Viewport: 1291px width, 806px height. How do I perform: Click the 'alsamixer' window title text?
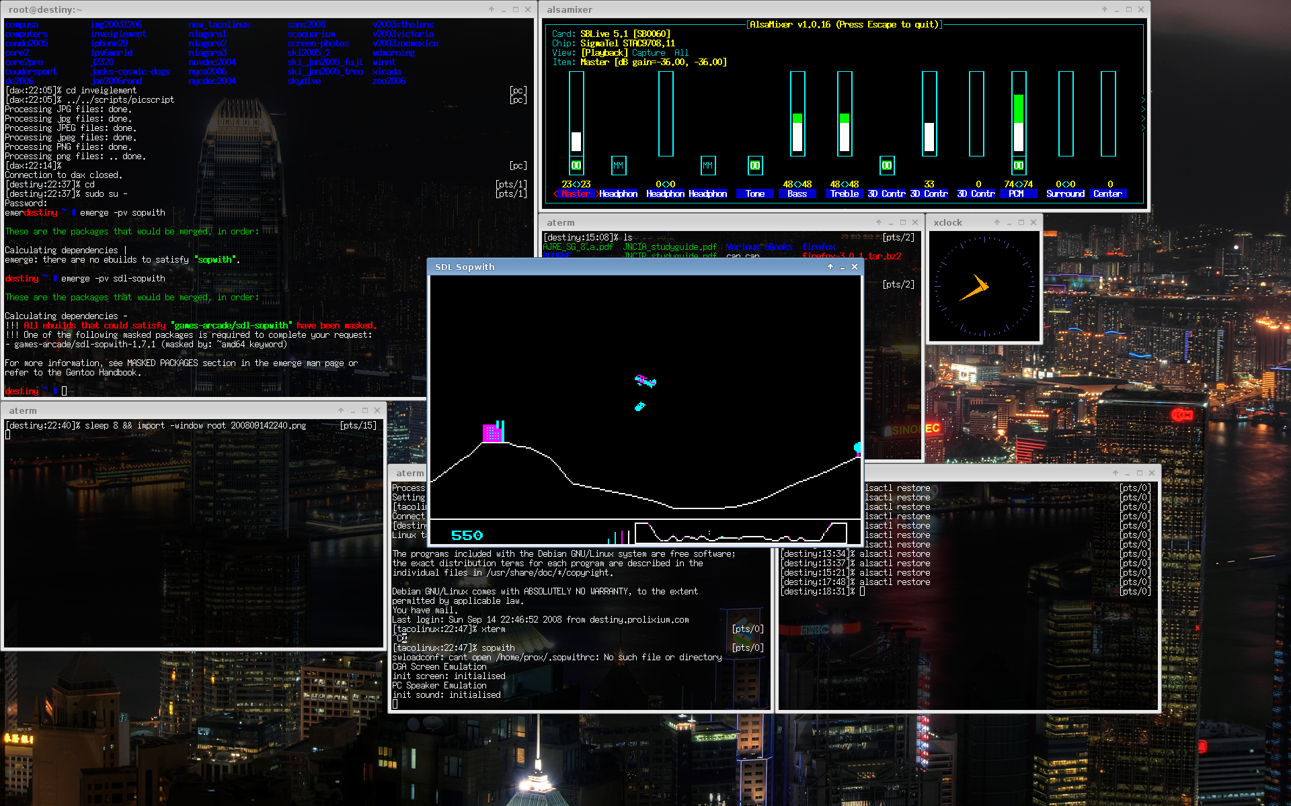point(570,9)
